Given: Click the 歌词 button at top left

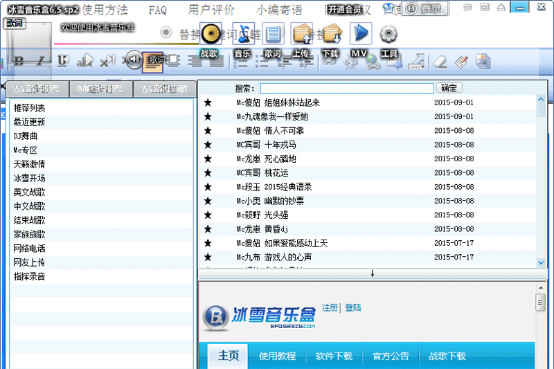Looking at the screenshot, I should point(14,24).
